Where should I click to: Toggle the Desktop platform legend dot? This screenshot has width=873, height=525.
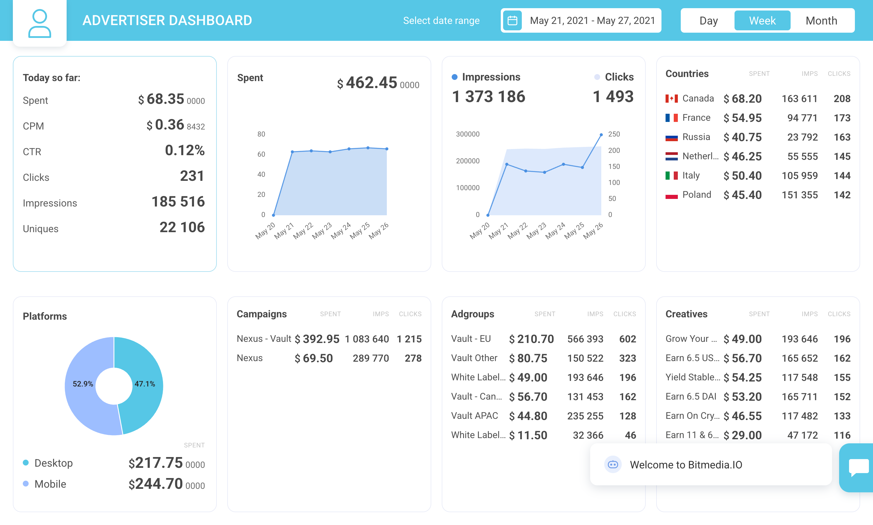pyautogui.click(x=25, y=463)
